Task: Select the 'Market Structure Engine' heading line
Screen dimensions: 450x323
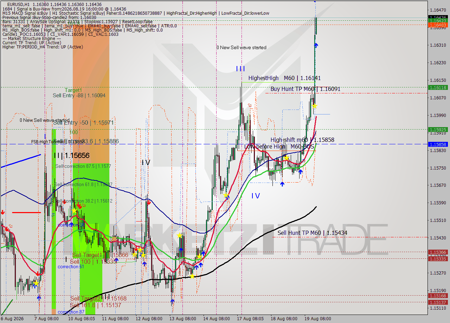Action: 31,39
